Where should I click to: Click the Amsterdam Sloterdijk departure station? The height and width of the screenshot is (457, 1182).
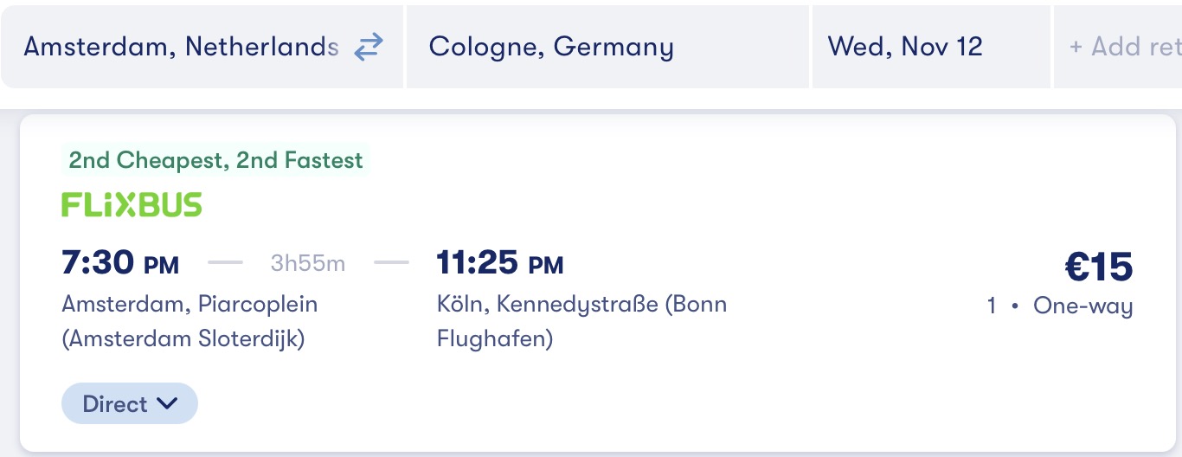tap(190, 321)
